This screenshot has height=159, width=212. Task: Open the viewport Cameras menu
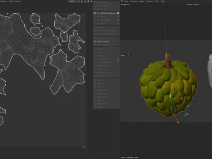point(133,1)
